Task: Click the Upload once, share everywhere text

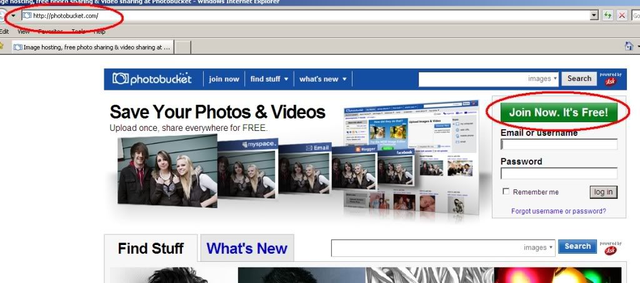Action: (189, 128)
